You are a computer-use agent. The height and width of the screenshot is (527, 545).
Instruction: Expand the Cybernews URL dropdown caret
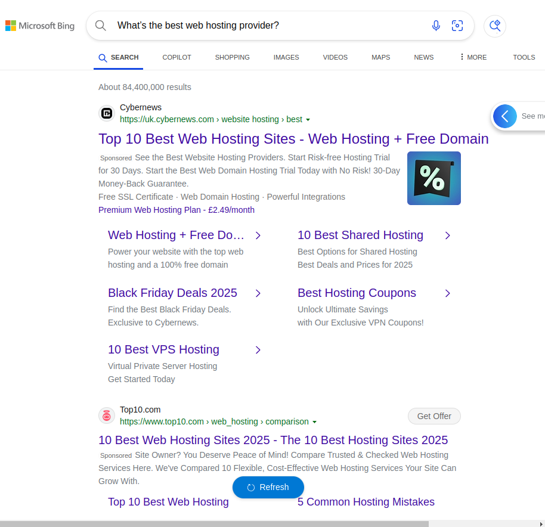pos(308,120)
